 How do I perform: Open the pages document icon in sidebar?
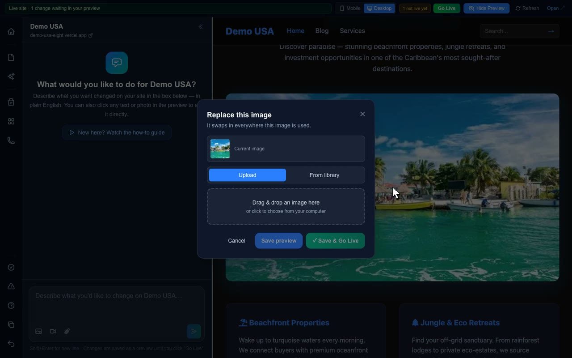click(11, 57)
